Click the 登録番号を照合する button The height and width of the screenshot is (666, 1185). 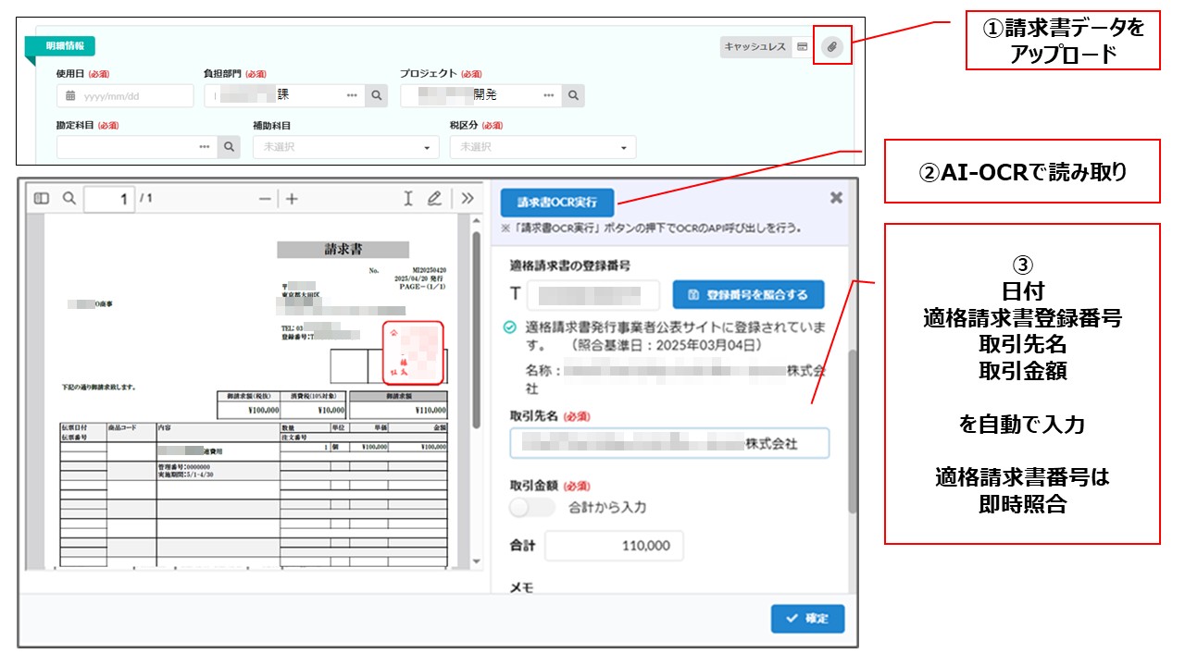[x=748, y=295]
